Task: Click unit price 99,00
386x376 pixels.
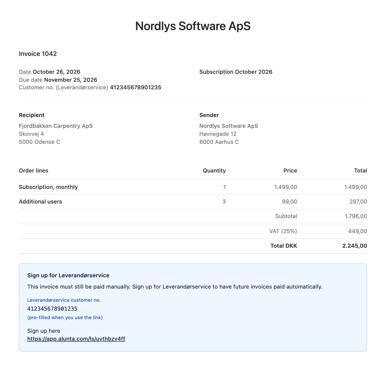Action: pyautogui.click(x=289, y=202)
